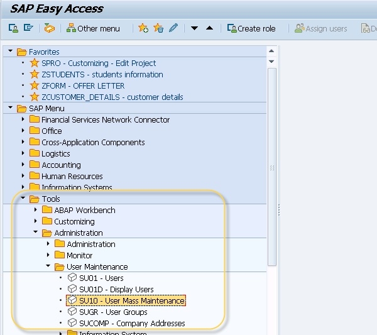Open SU01 - Users transaction
The image size is (377, 335).
pyautogui.click(x=101, y=278)
